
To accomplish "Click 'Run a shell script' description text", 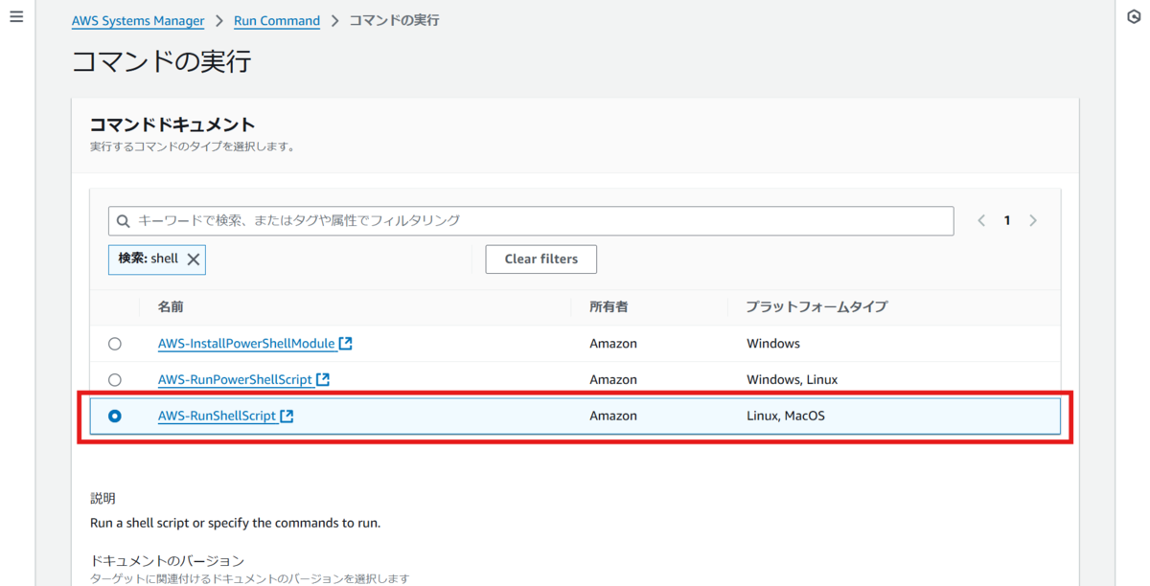I will pos(236,523).
